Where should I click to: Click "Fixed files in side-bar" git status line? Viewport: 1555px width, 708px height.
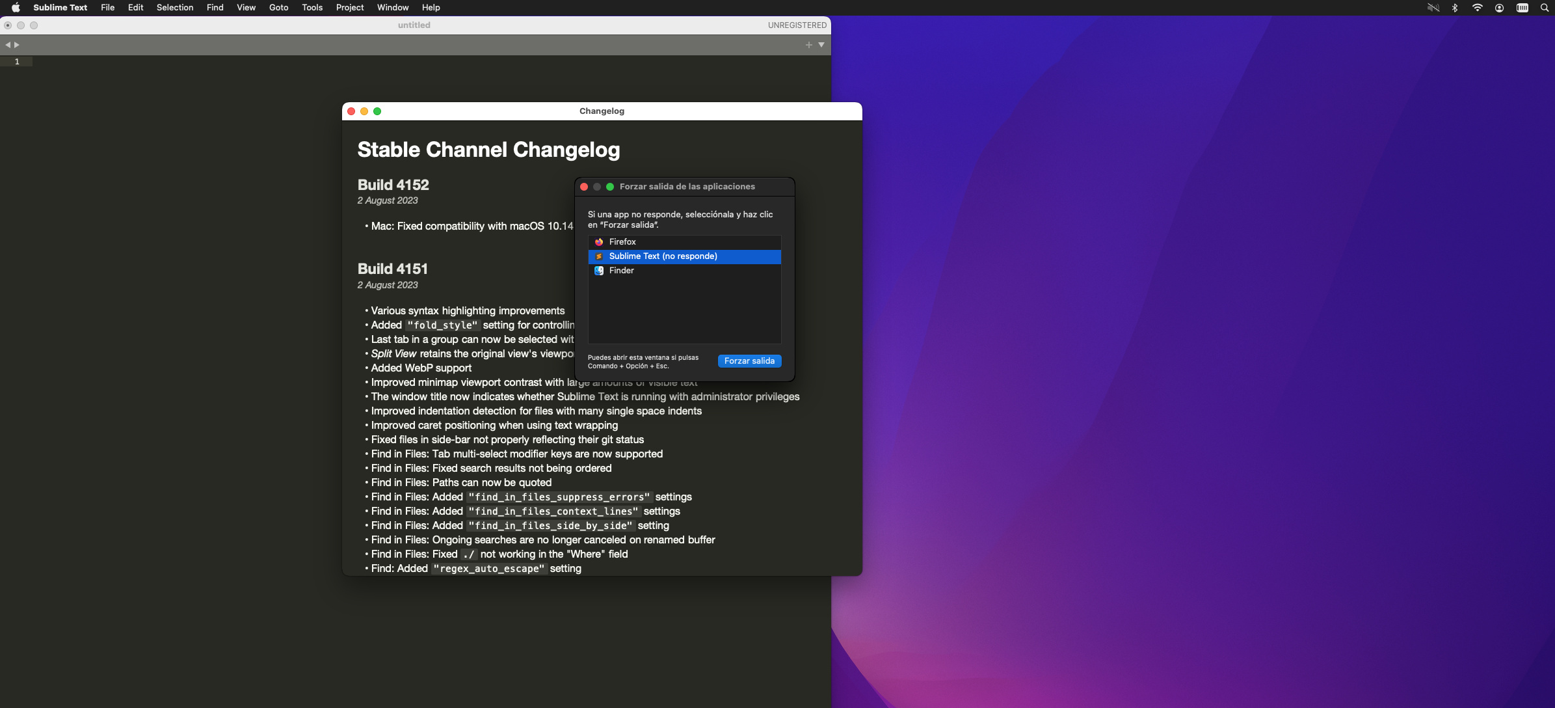507,440
